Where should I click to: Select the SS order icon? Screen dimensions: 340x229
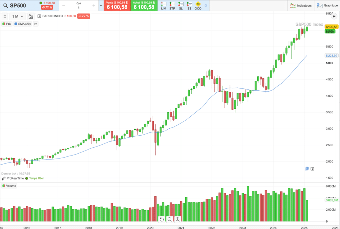coord(189,6)
